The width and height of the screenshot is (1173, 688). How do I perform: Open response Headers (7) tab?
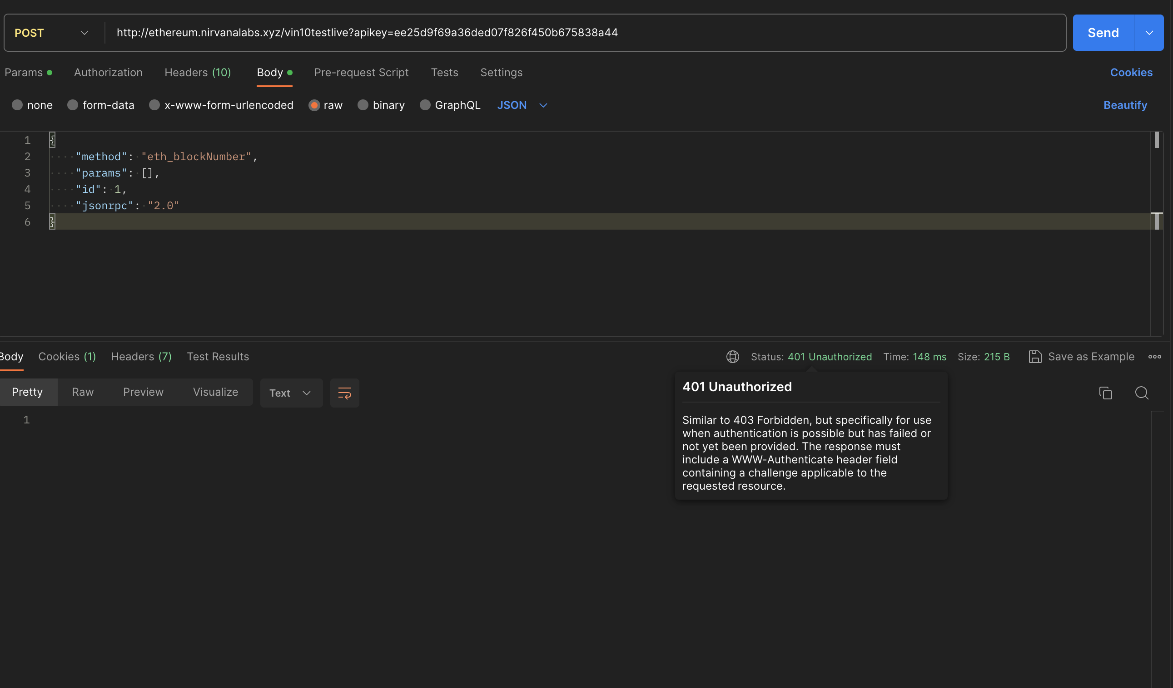tap(141, 357)
